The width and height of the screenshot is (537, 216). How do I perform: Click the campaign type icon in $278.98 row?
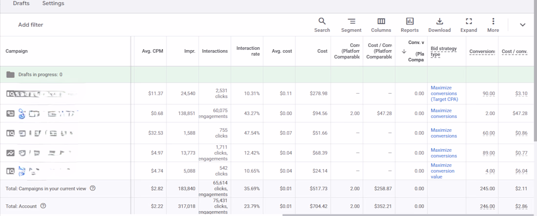10,94
